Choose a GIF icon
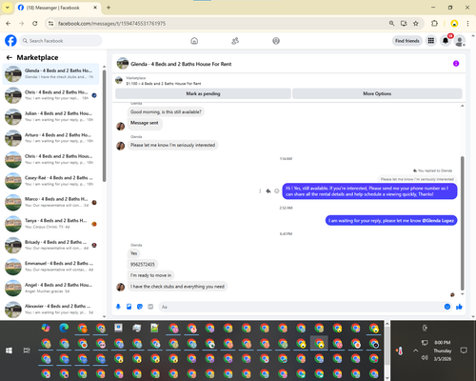The image size is (476, 381). point(150,307)
